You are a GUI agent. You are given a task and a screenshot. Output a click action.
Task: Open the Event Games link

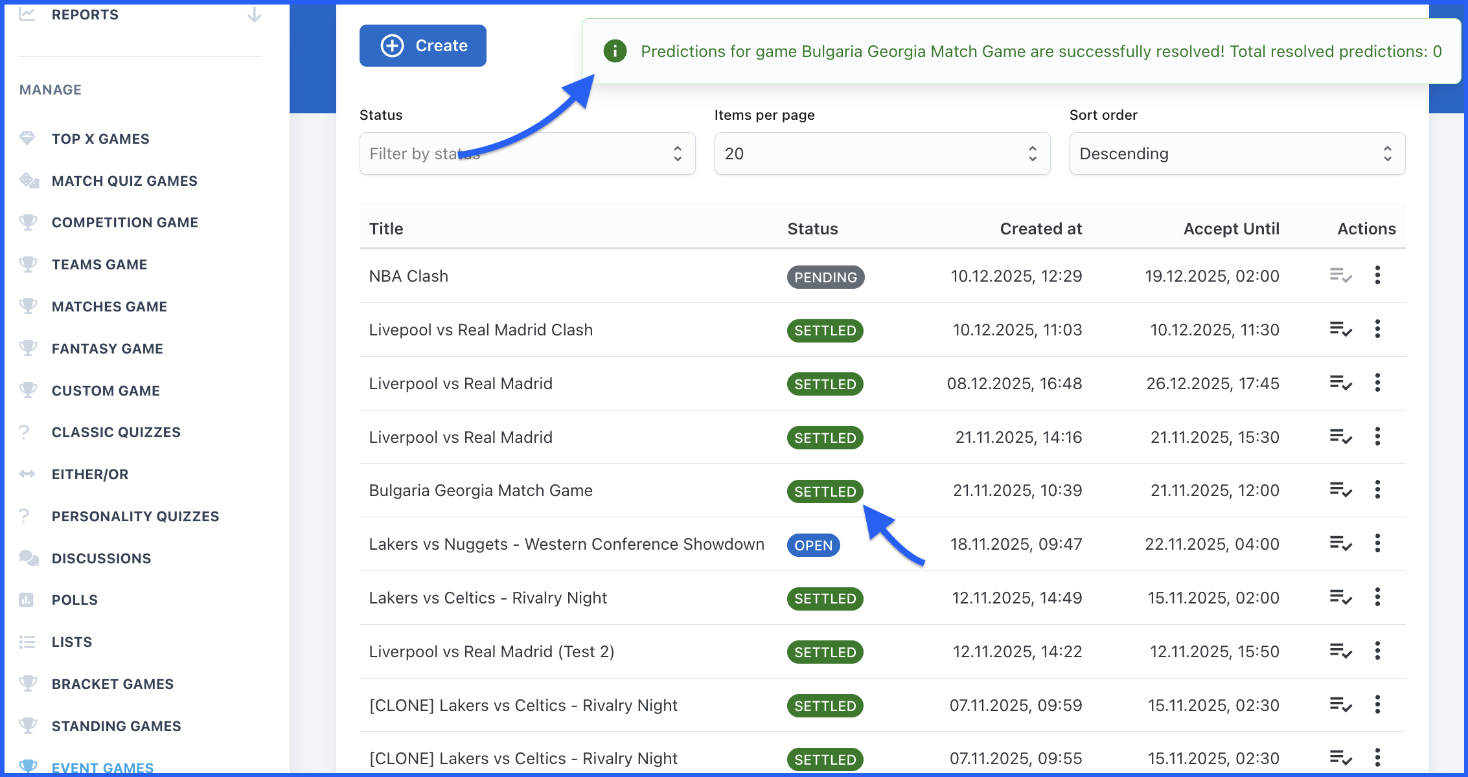[x=102, y=768]
